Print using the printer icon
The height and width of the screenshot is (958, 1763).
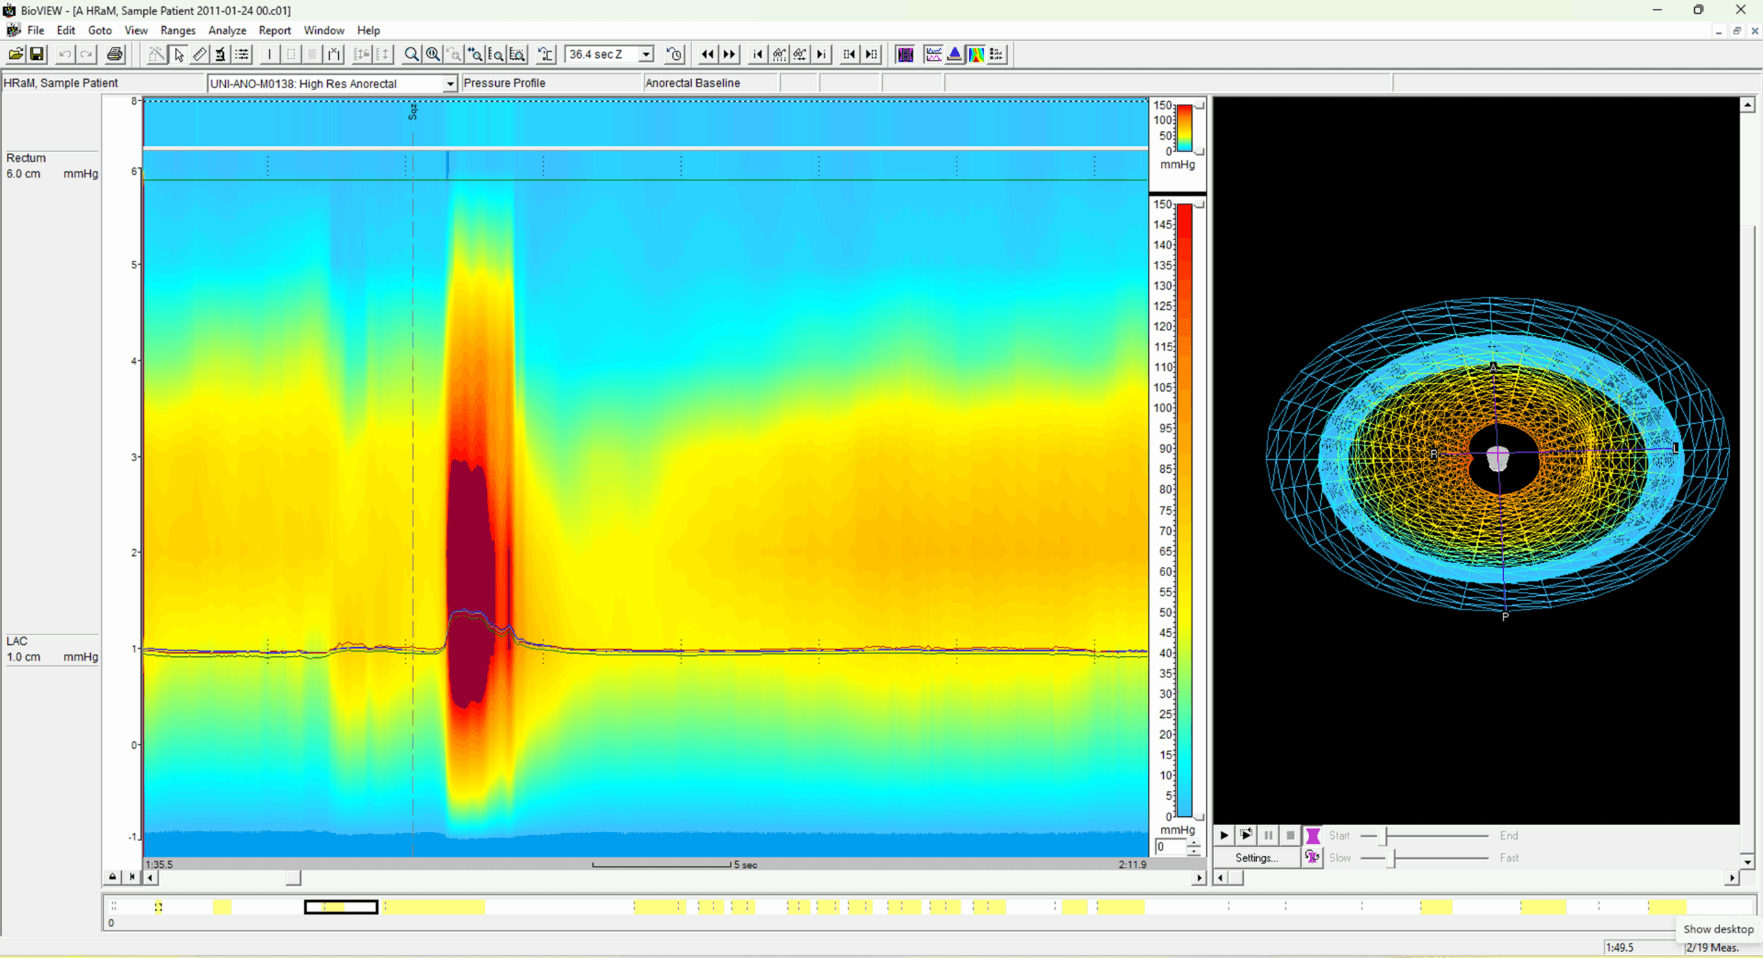[115, 54]
